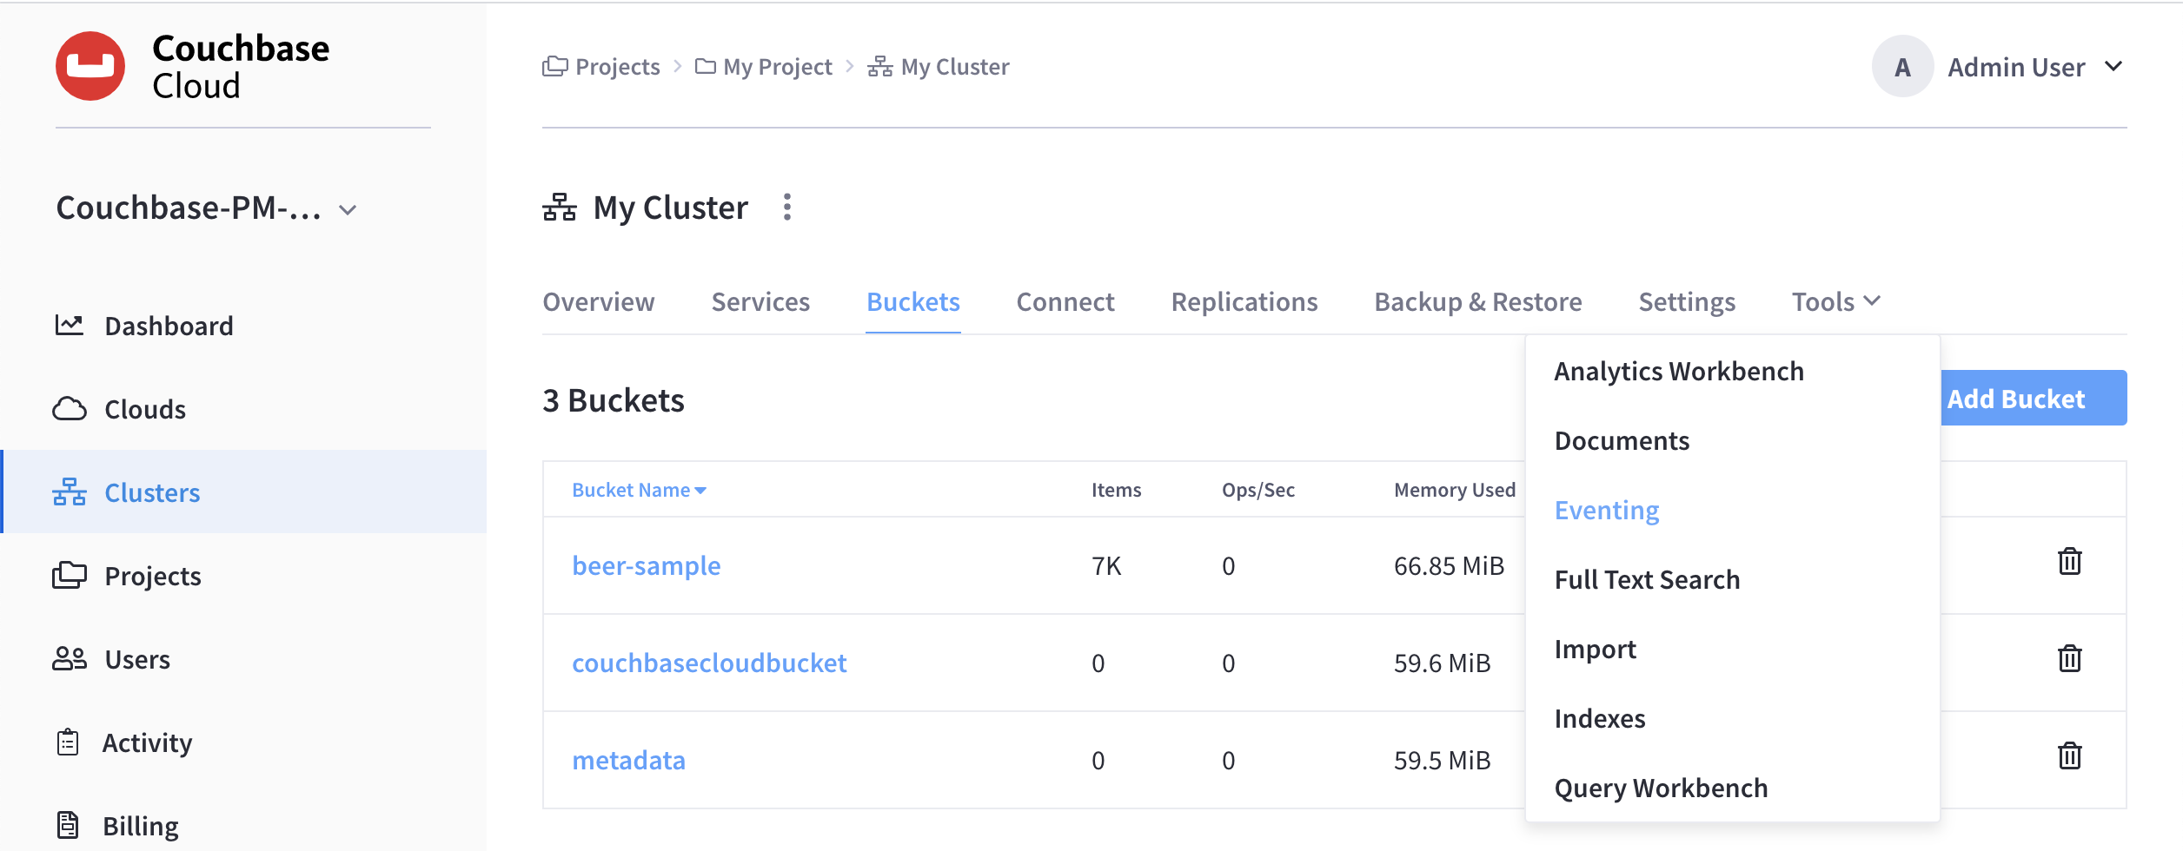Go to Clouds in the sidebar
Viewport: 2183px width, 851px height.
coord(144,409)
